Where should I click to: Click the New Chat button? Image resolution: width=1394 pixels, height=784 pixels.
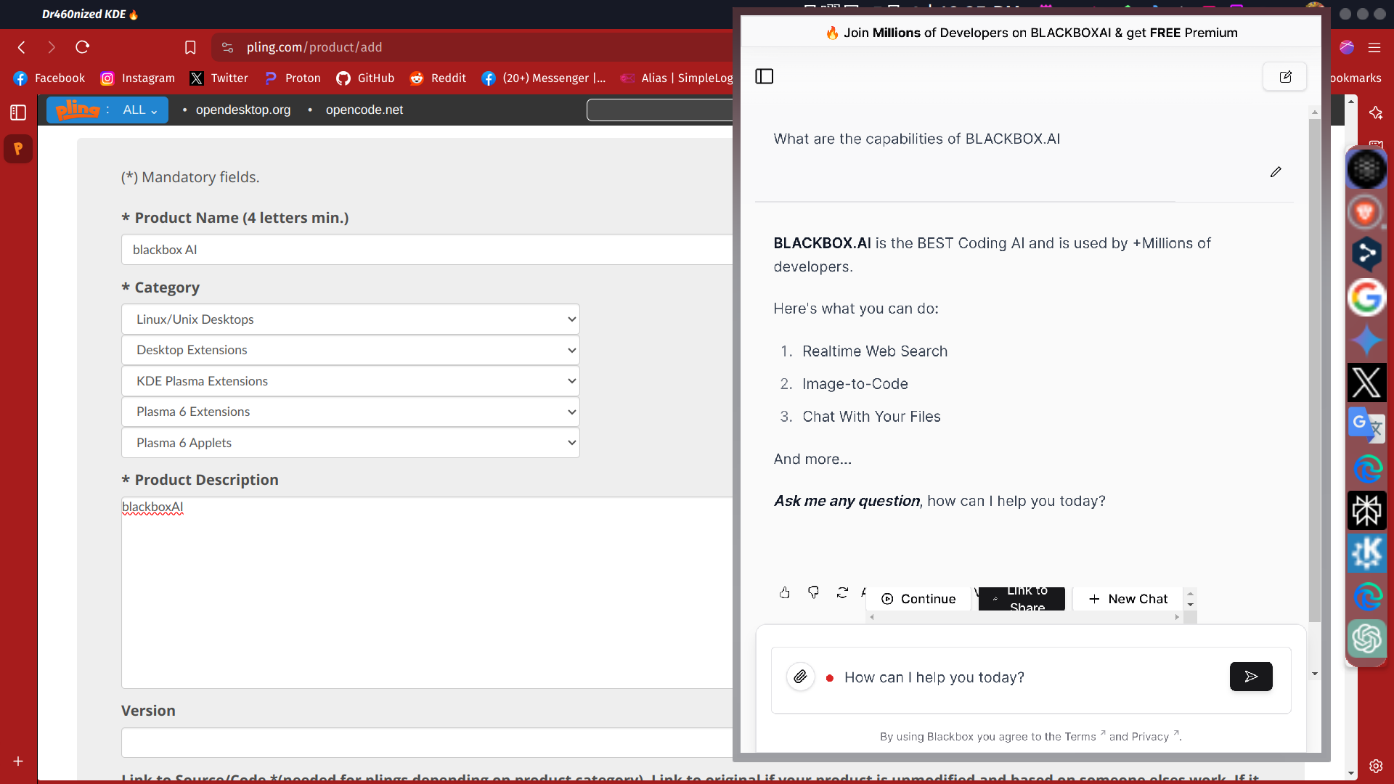point(1128,599)
